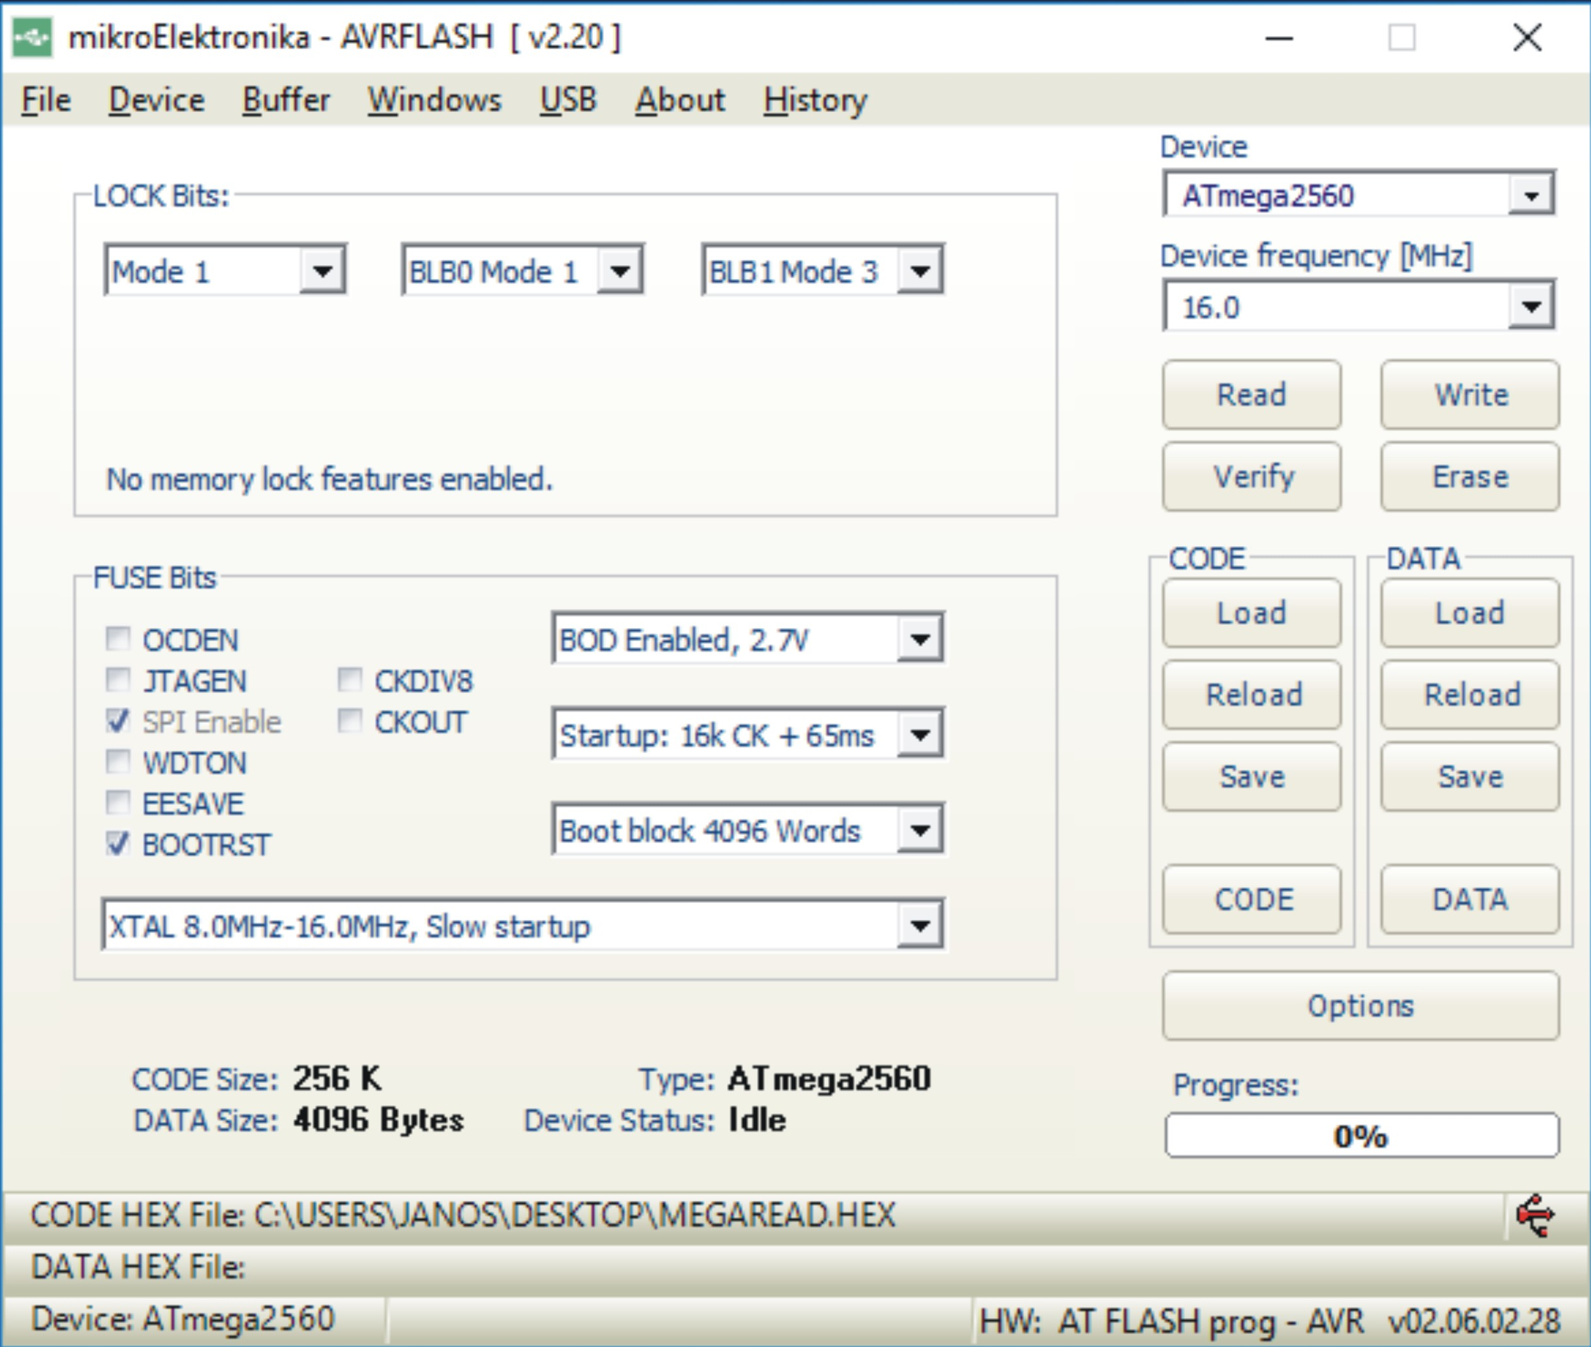Uncheck the BOOTRST fuse bit
This screenshot has width=1591, height=1347.
pyautogui.click(x=118, y=844)
